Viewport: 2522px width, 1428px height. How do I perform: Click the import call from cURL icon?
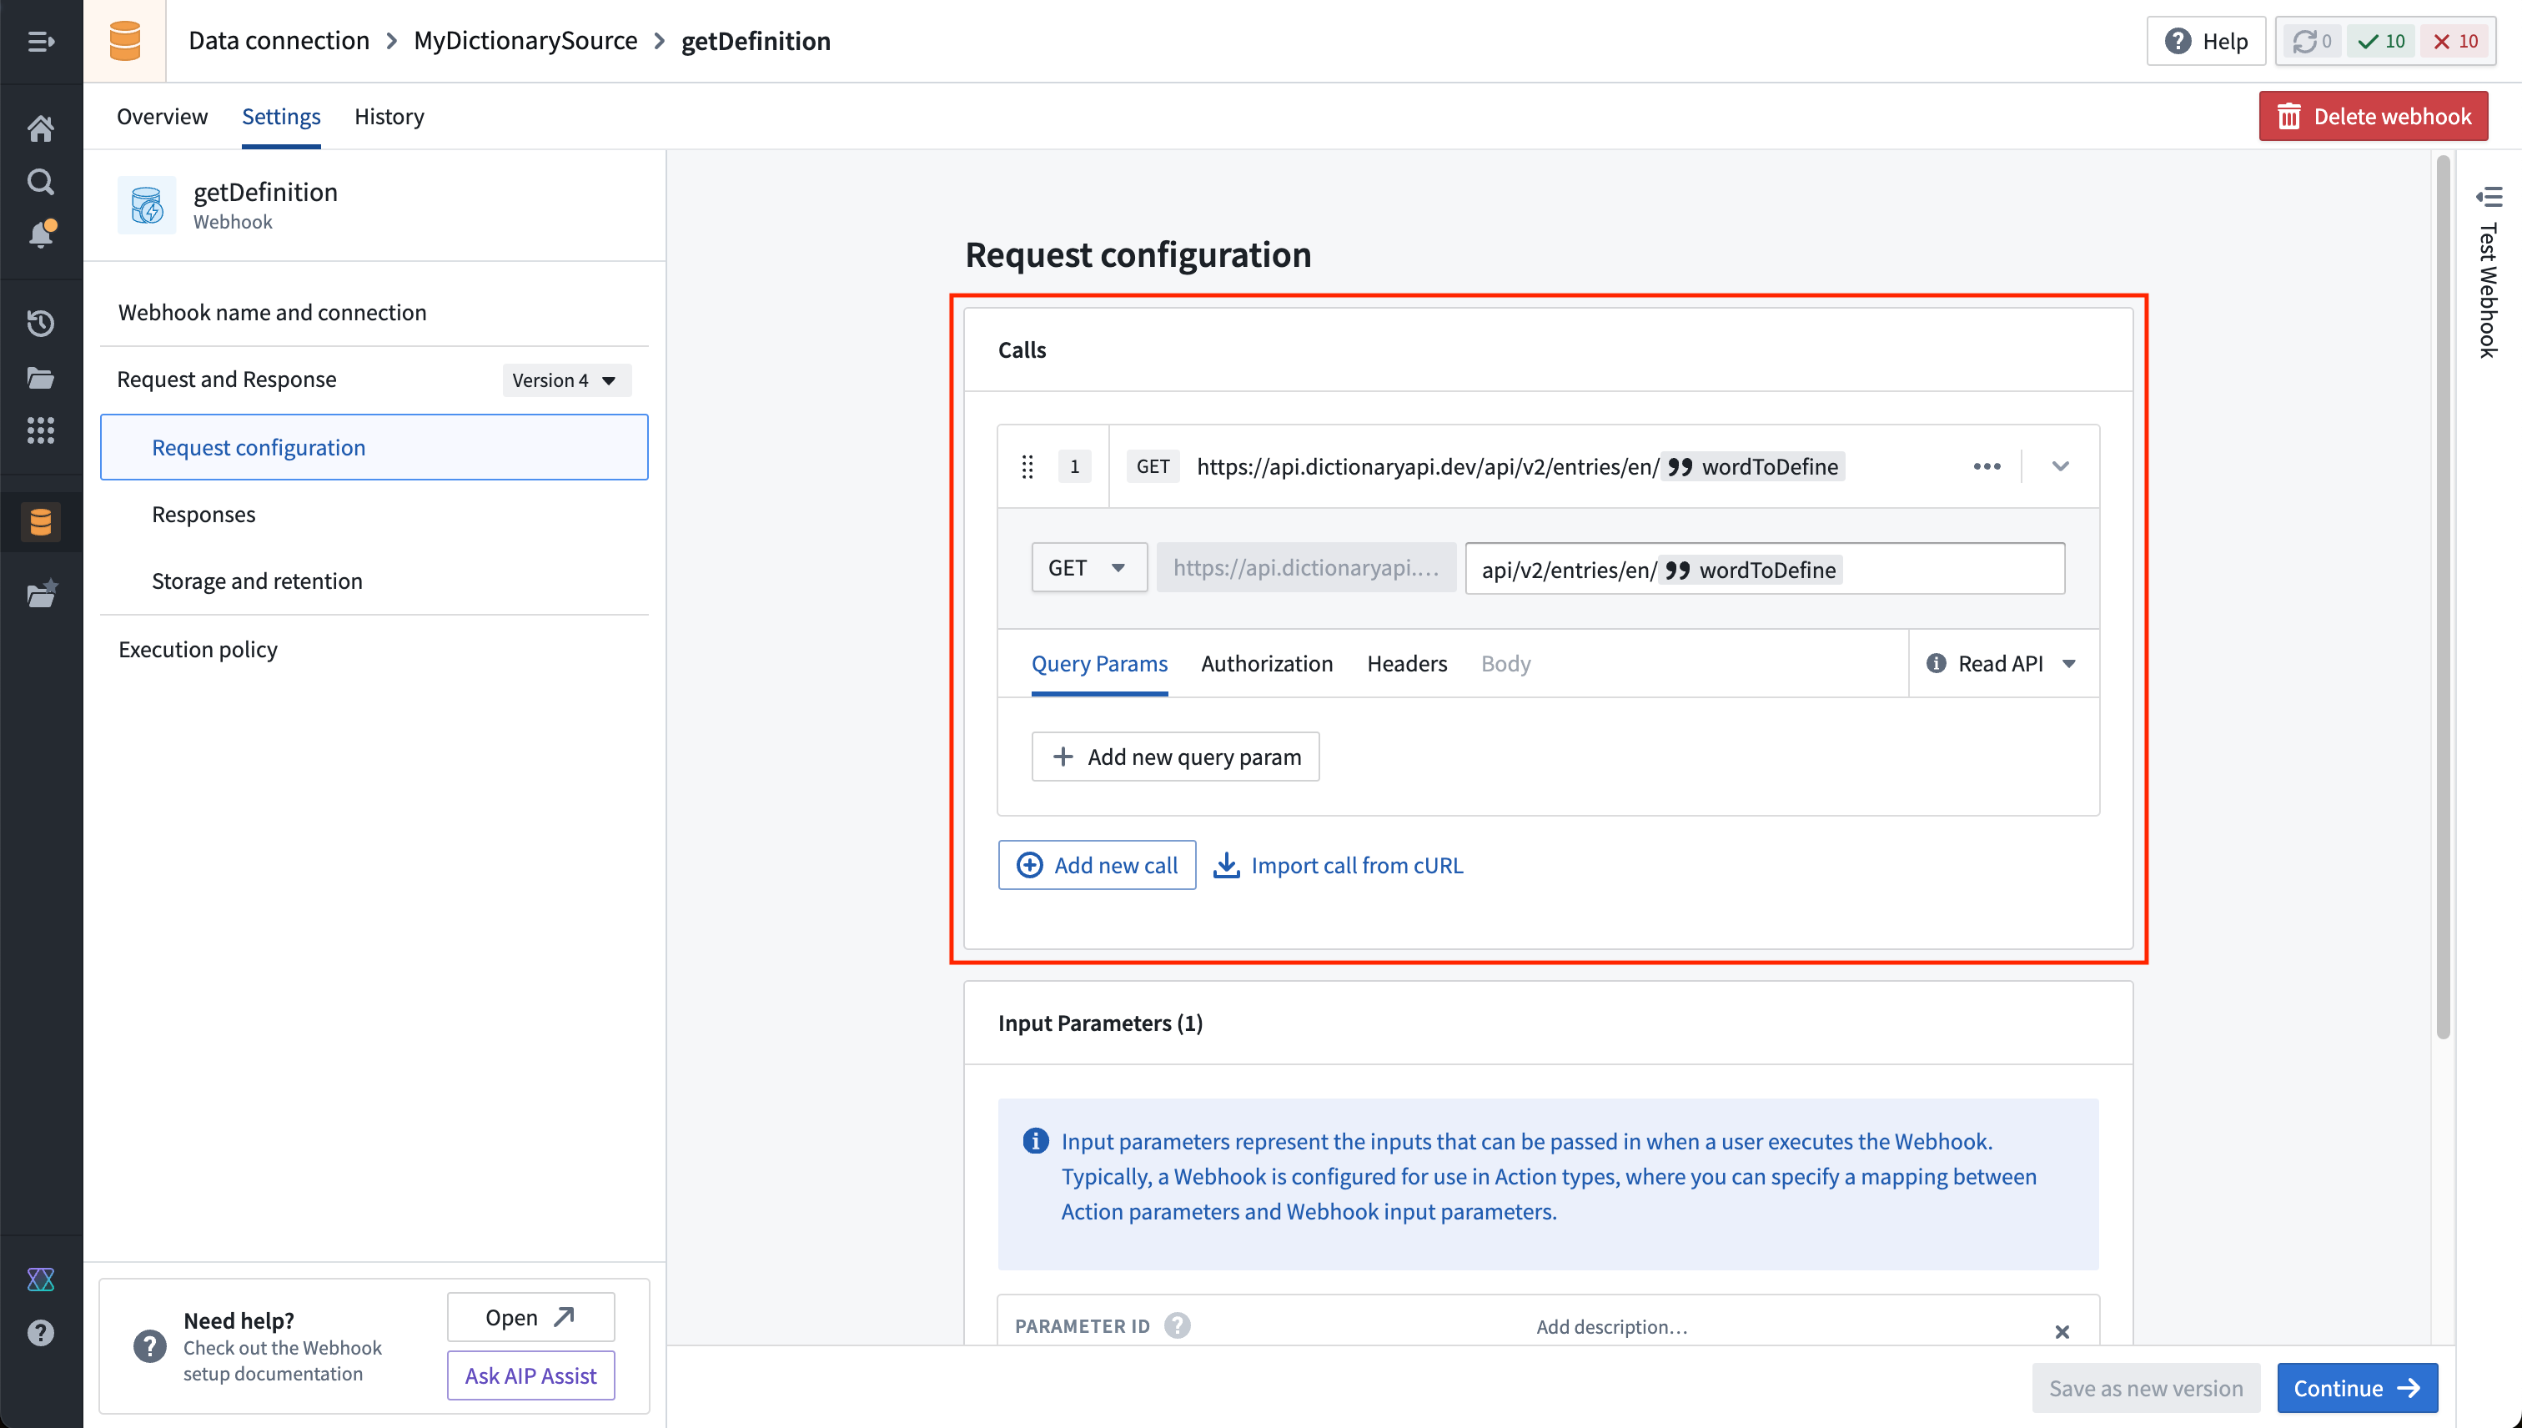(x=1228, y=865)
